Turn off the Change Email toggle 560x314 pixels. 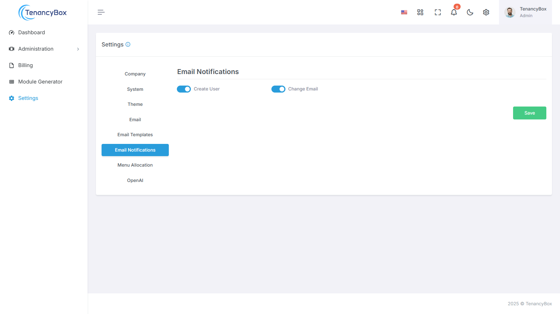pos(278,89)
